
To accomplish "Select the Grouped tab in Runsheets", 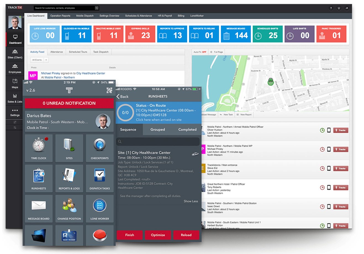I will [158, 129].
